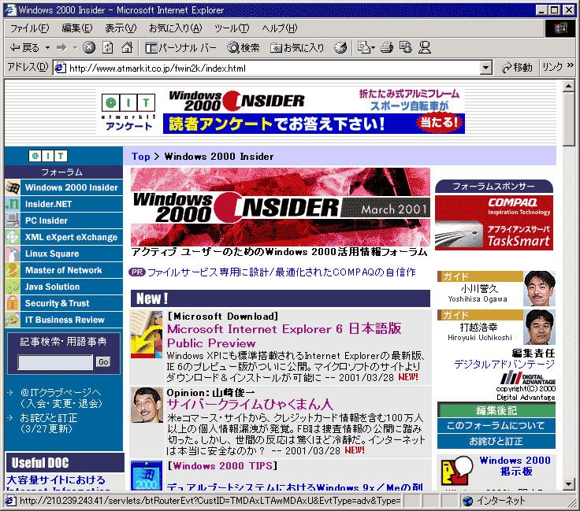Click the article search text field
Screen dimensions: 580x511
pyautogui.click(x=55, y=362)
